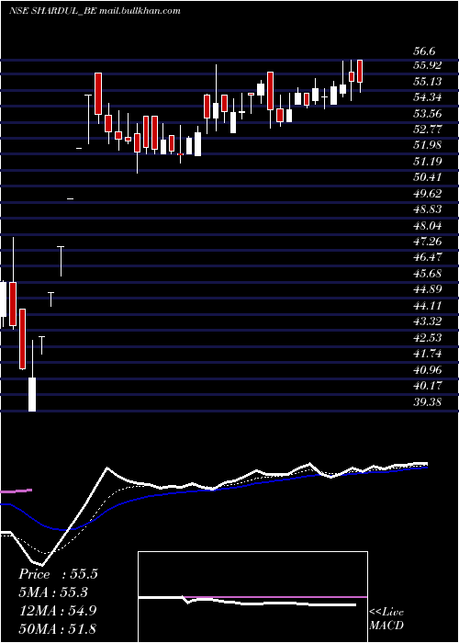This screenshot has width=459, height=643.
Task: Select the 50.41 price axis label
Action: pyautogui.click(x=428, y=177)
